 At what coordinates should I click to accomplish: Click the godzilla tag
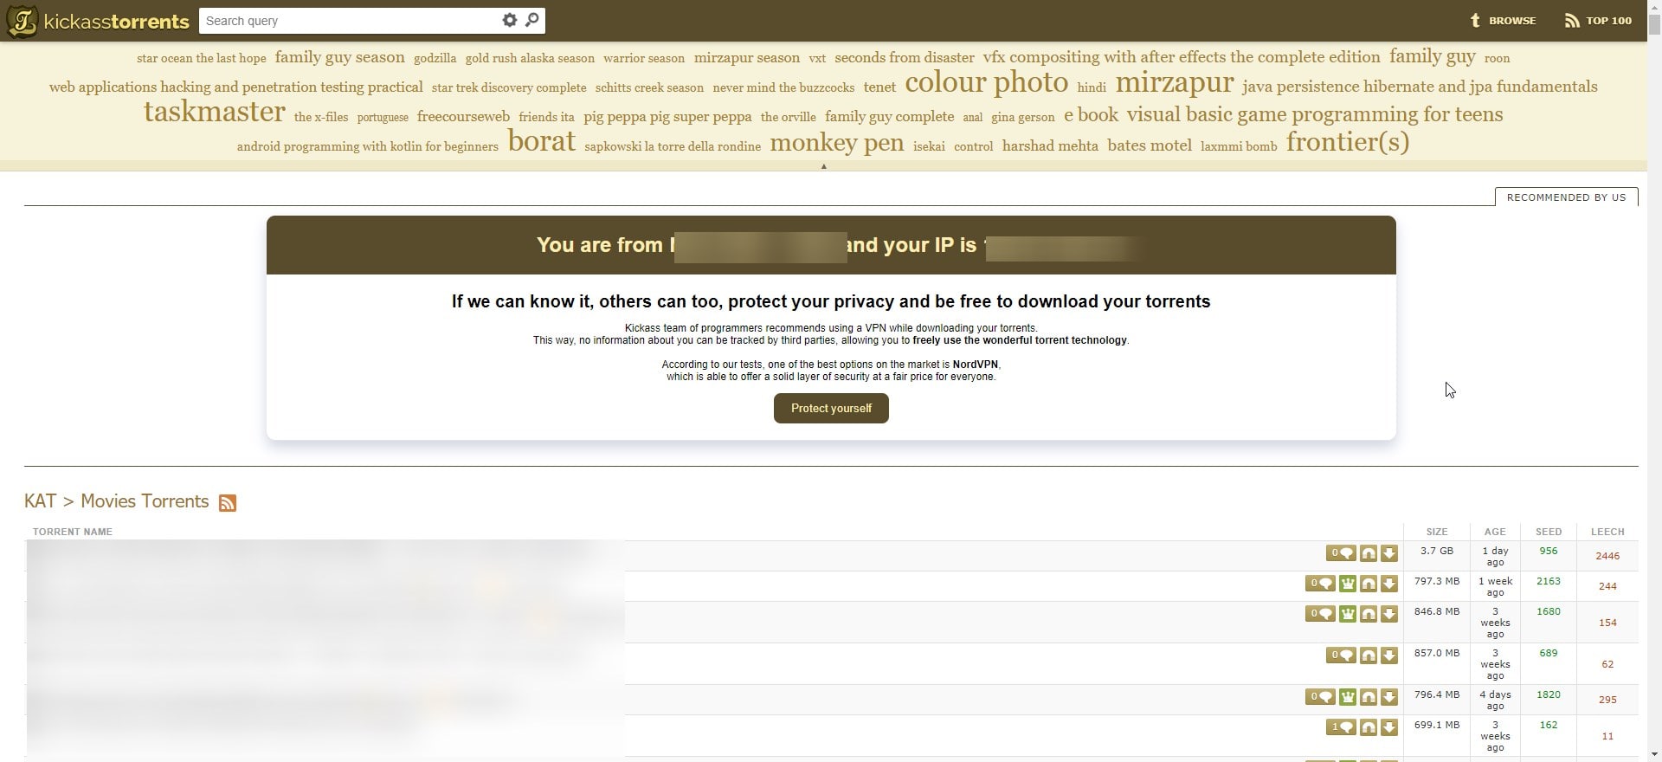point(435,59)
